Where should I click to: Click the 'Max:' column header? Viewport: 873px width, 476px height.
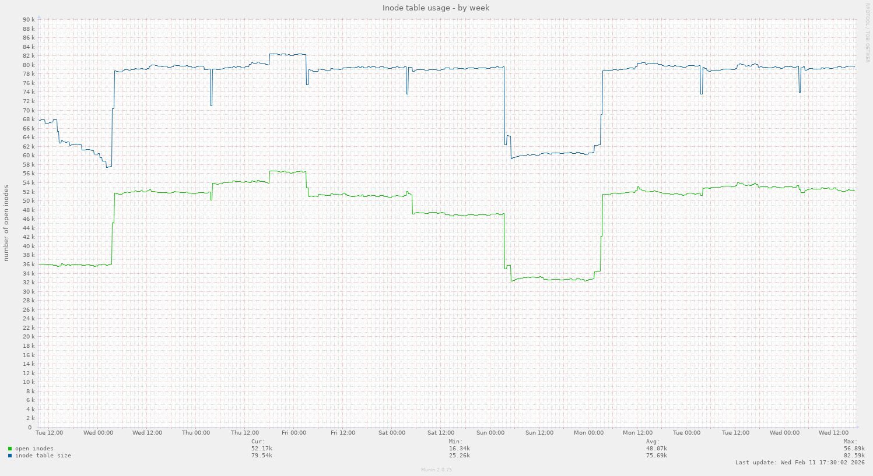point(850,442)
